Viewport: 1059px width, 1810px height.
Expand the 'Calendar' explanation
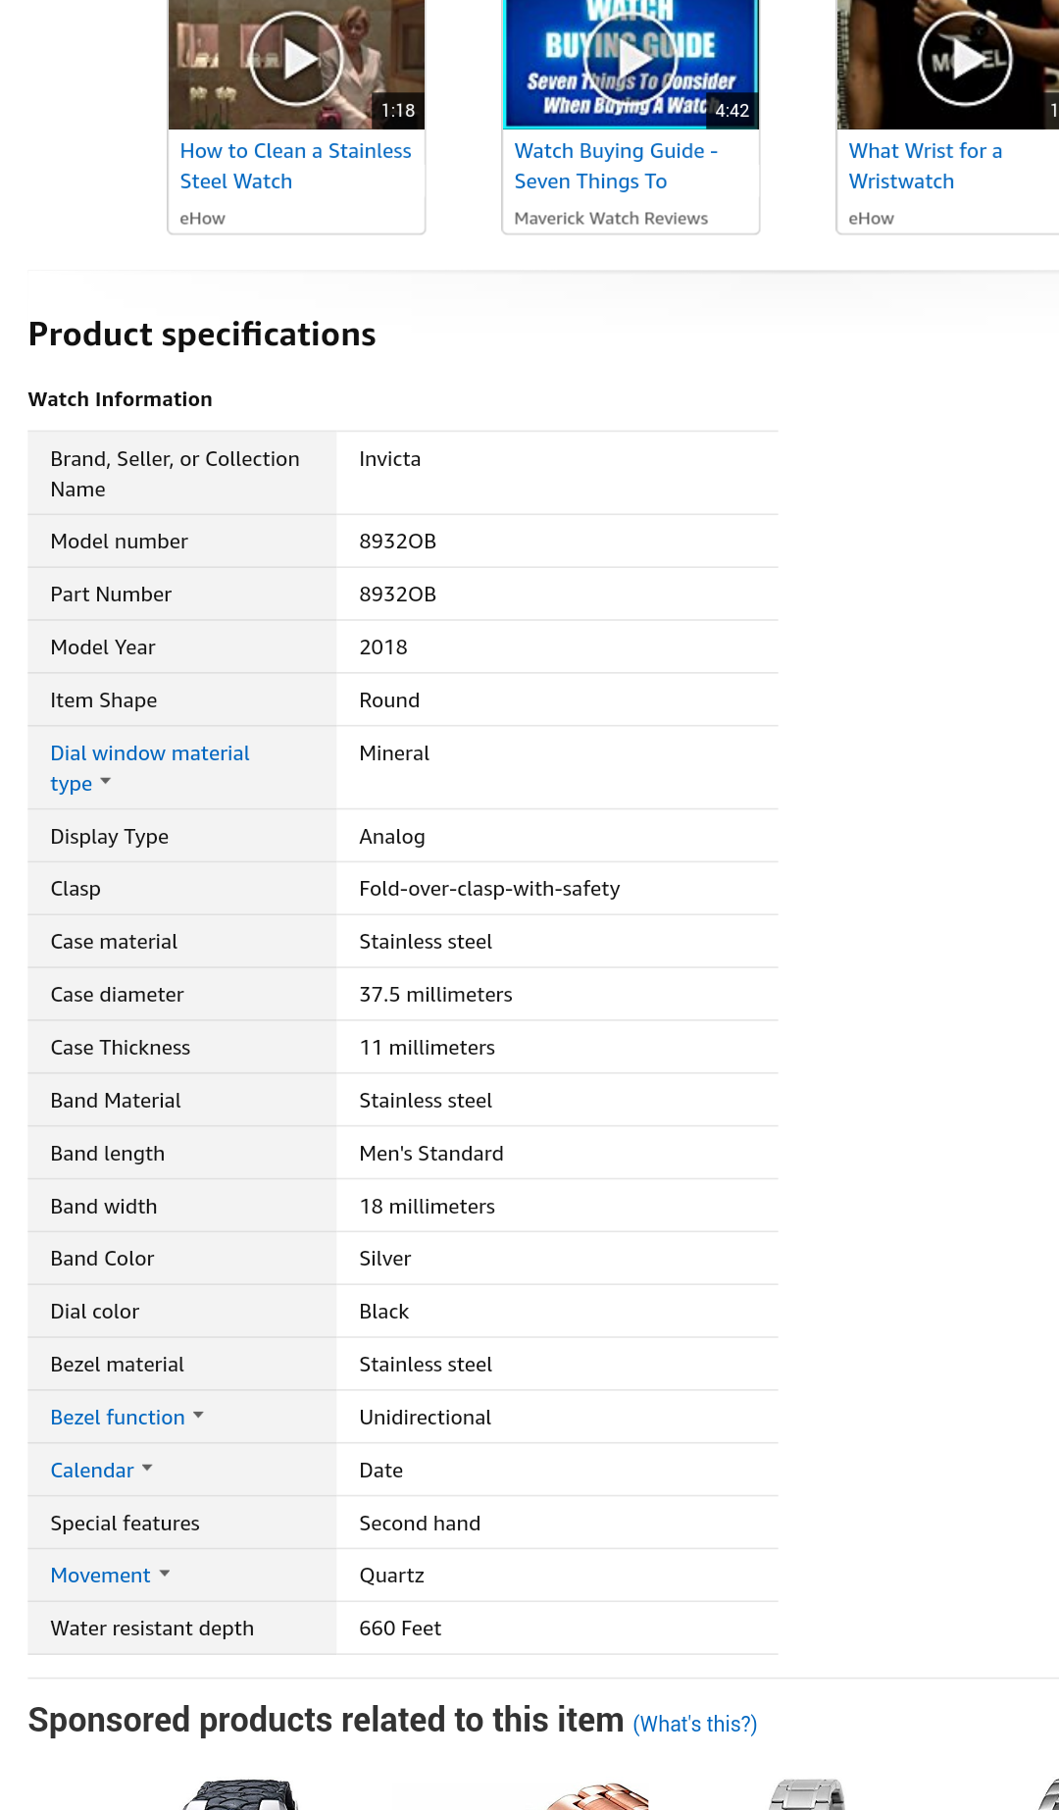tap(92, 1471)
